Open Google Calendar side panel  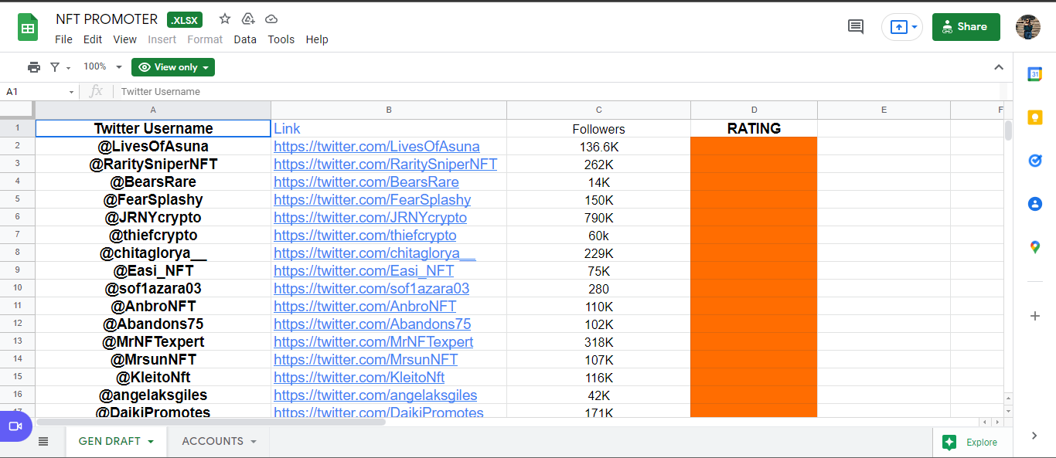pyautogui.click(x=1034, y=74)
